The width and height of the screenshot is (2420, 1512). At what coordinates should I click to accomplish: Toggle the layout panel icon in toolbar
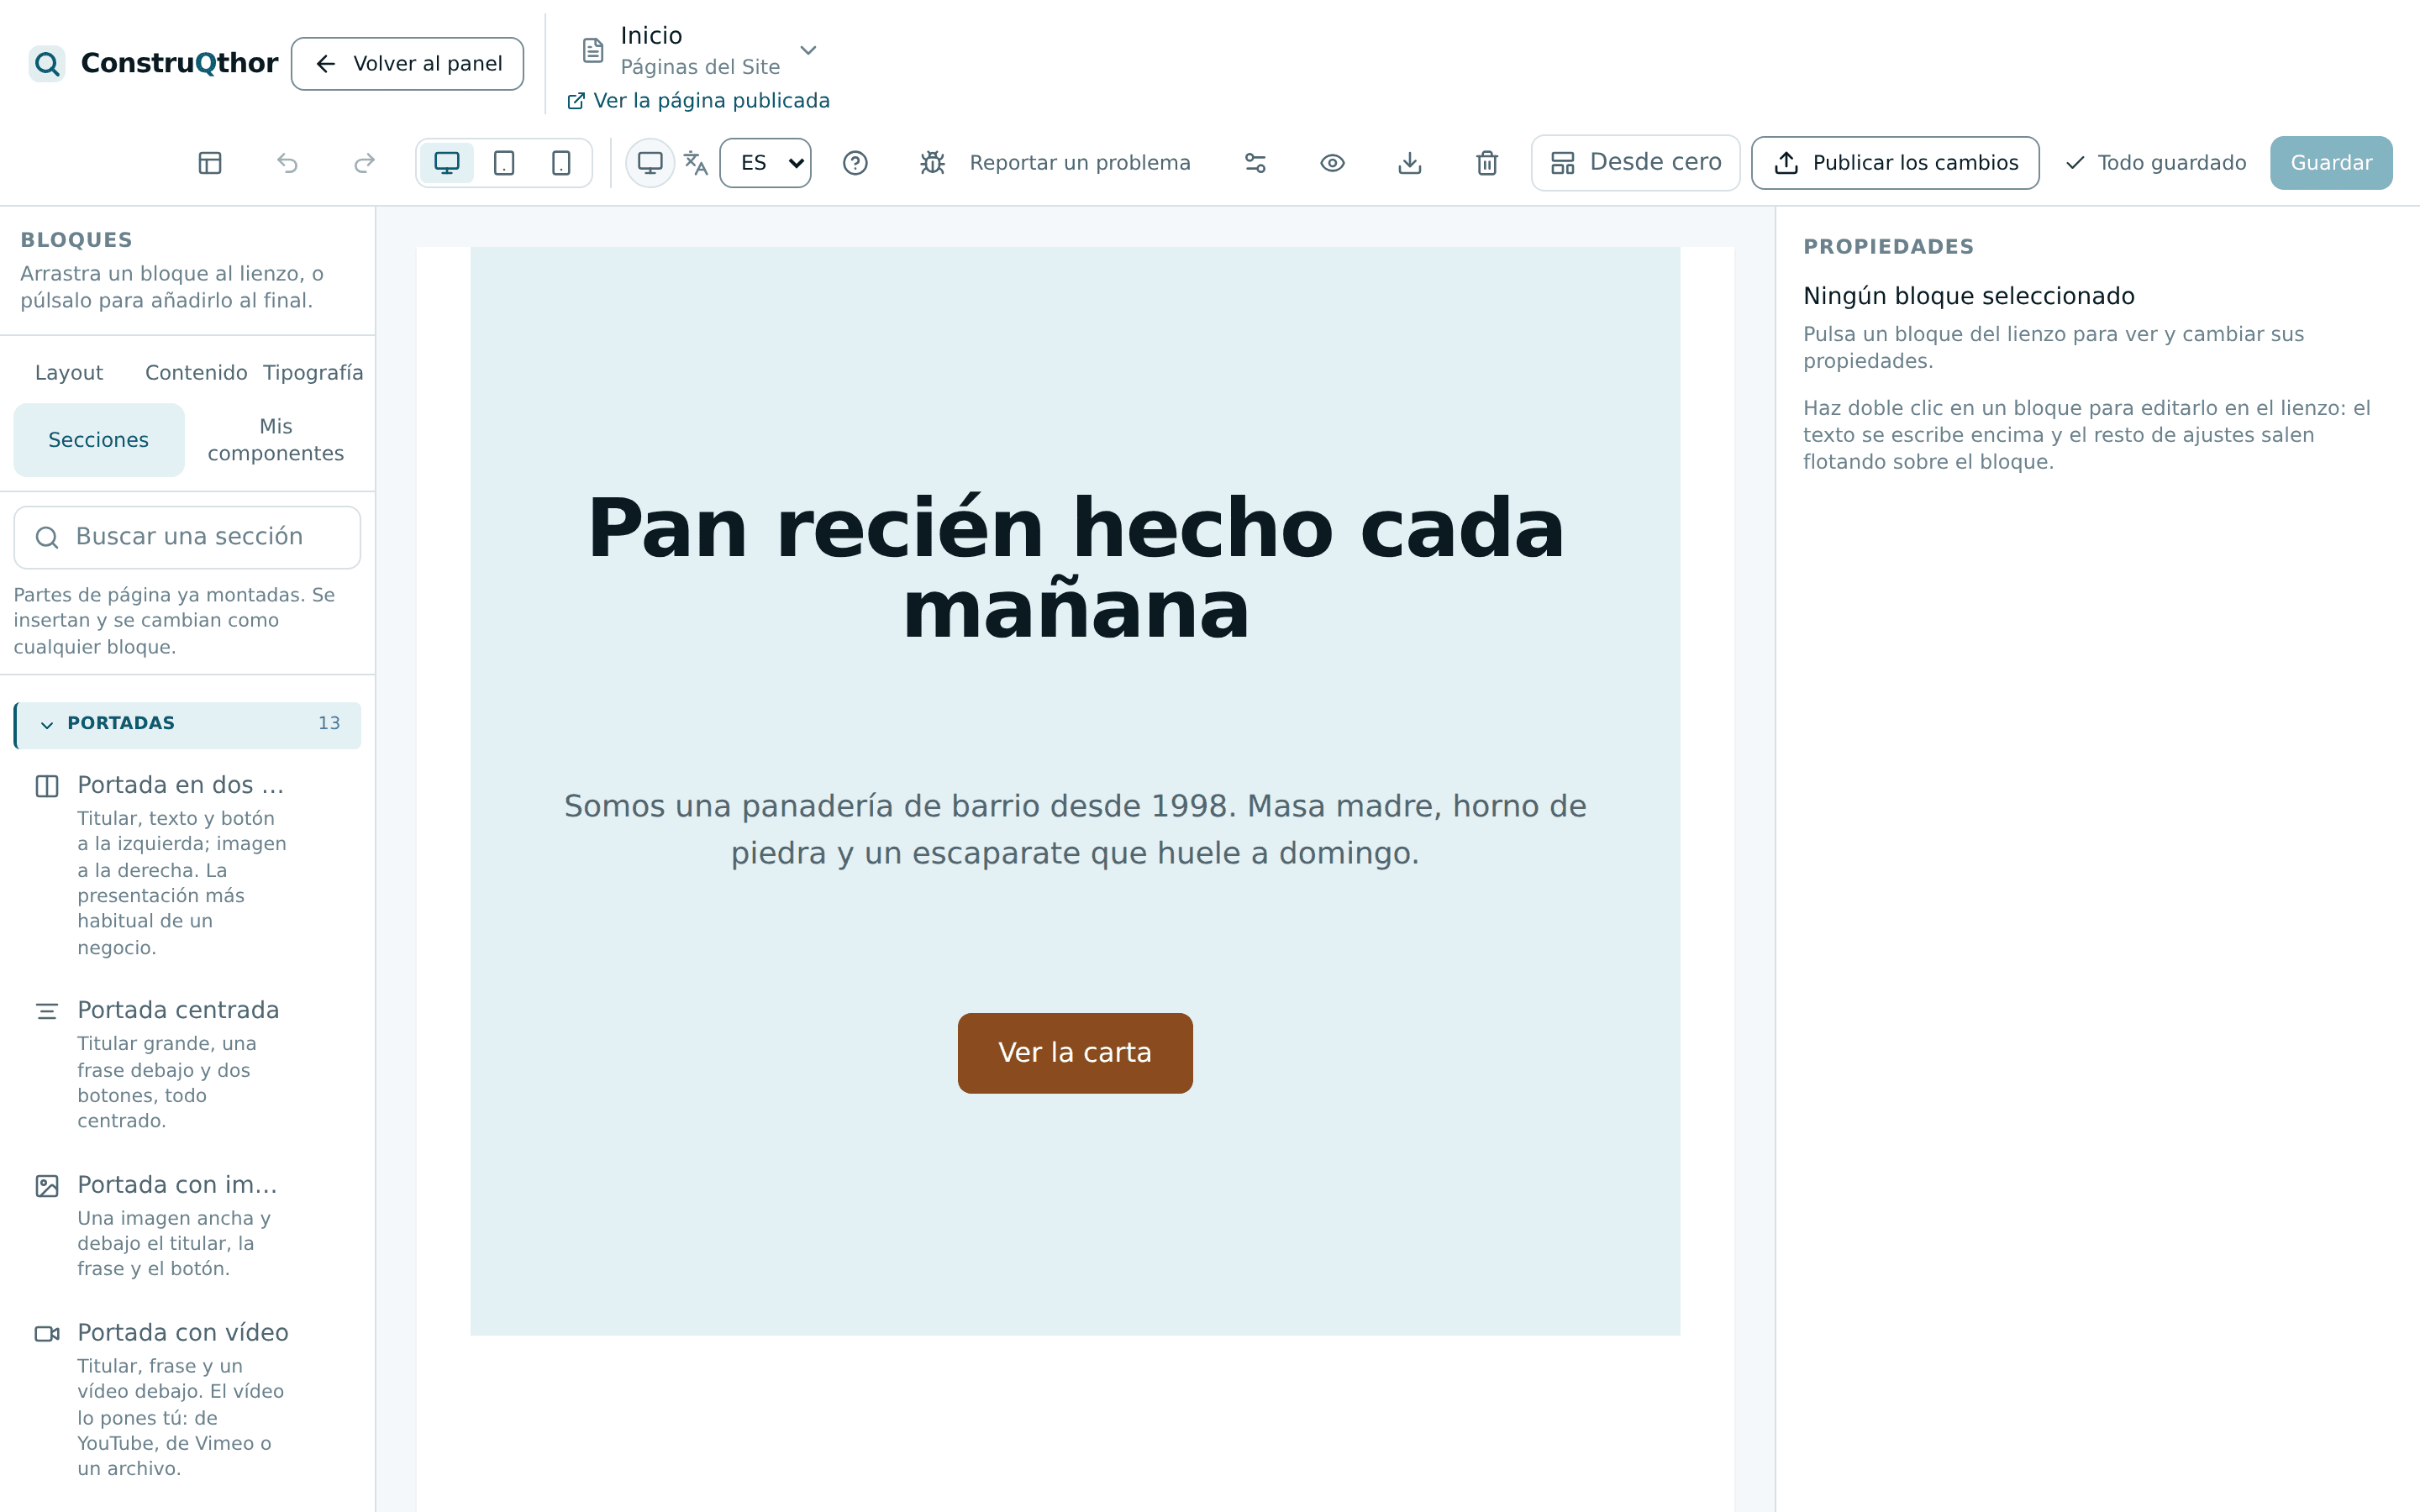210,163
